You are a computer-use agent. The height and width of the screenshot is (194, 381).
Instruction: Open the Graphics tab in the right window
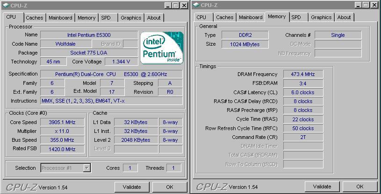[321, 17]
